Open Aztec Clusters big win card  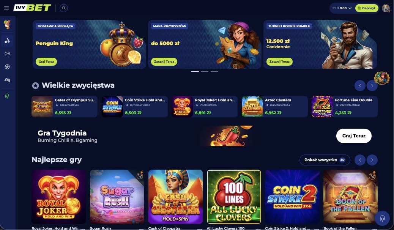click(x=275, y=107)
